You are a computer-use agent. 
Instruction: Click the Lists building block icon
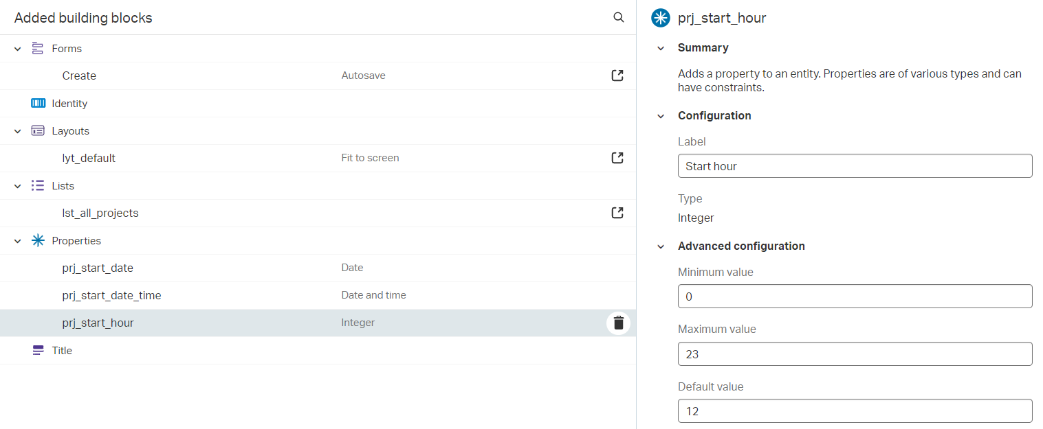[x=38, y=186]
